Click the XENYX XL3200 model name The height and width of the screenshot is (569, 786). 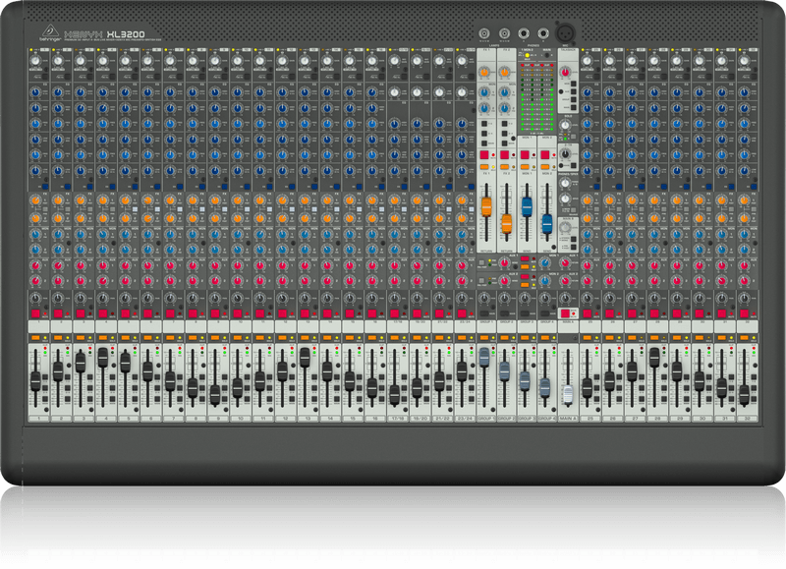point(103,33)
